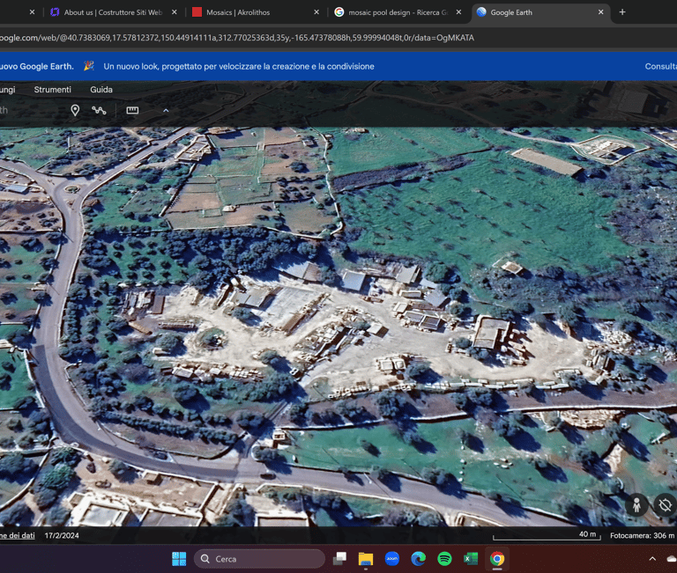Image resolution: width=677 pixels, height=573 pixels.
Task: Click the imagery date 17/2/2024
Action: pos(62,535)
